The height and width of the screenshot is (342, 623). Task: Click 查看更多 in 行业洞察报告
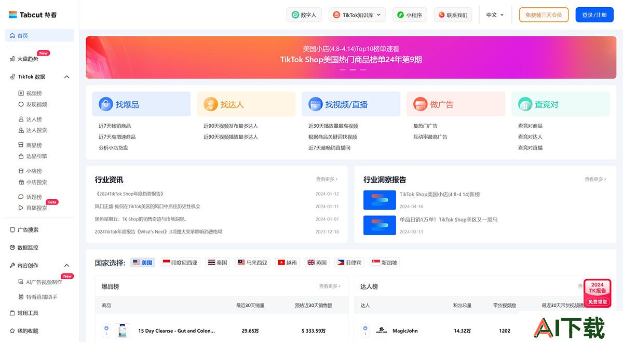tap(595, 180)
